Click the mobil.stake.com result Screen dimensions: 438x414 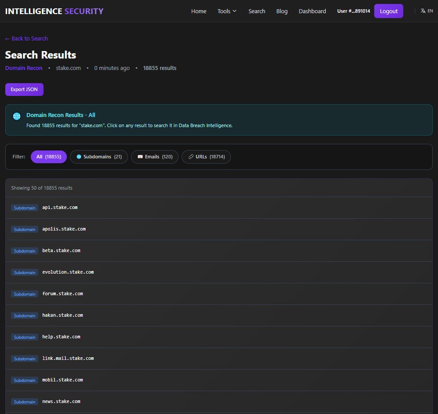tap(219, 380)
